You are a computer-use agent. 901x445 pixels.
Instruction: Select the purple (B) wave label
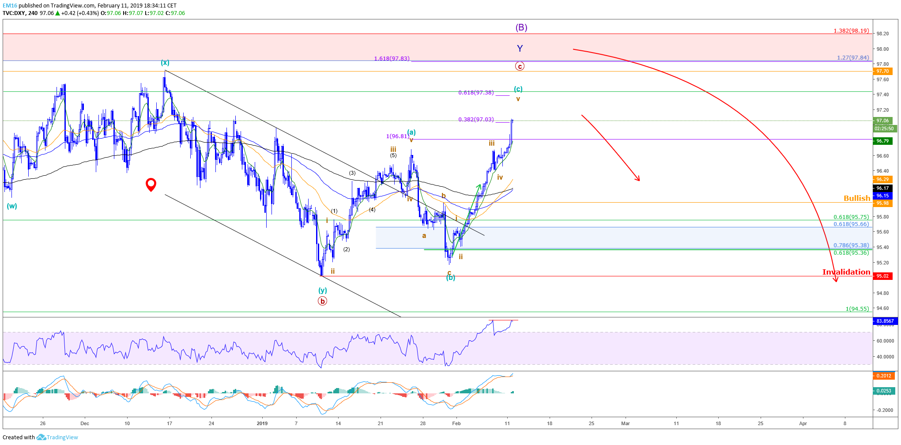[x=521, y=27]
